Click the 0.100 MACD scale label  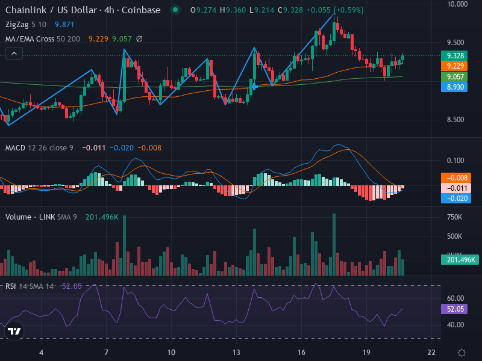click(x=455, y=161)
